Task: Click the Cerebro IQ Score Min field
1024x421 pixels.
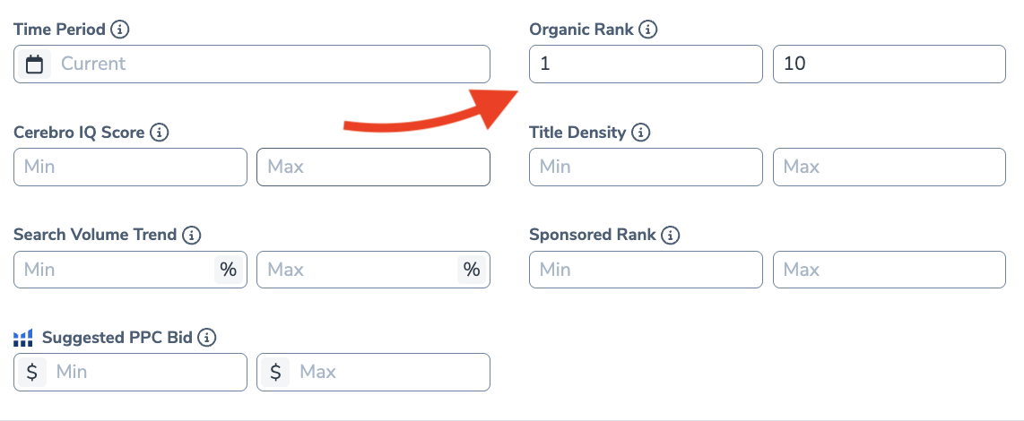Action: [130, 168]
